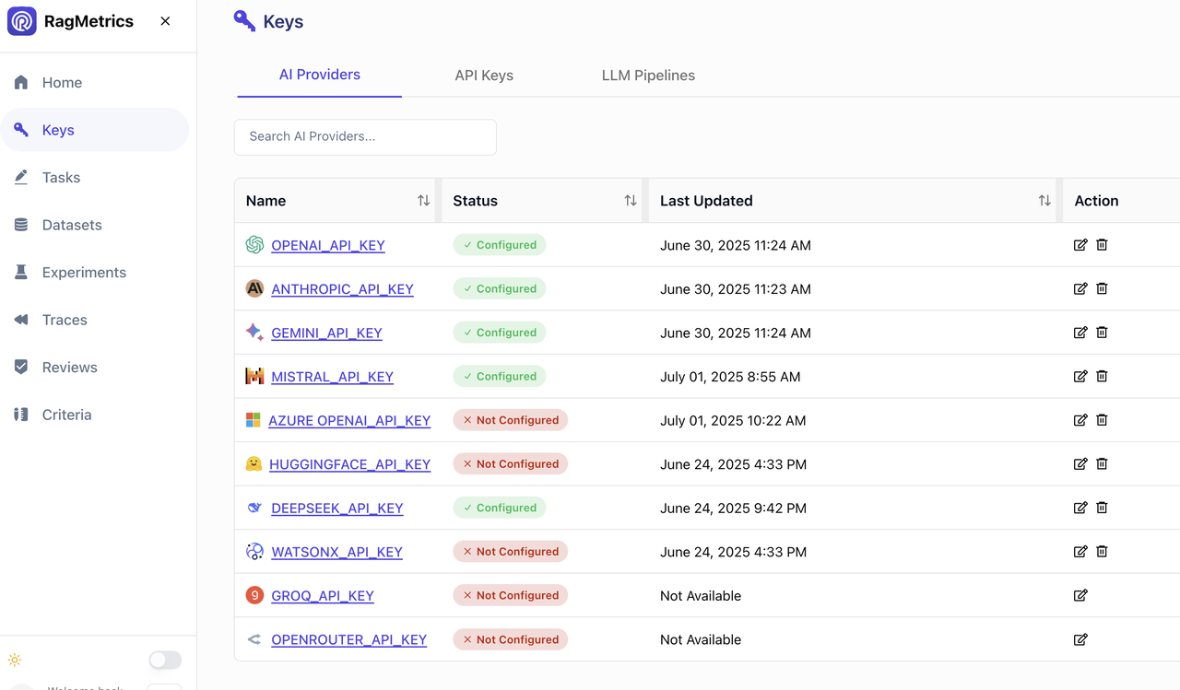Click the Configured badge for OPENAI_API_KEY
Image resolution: width=1180 pixels, height=690 pixels.
click(500, 245)
